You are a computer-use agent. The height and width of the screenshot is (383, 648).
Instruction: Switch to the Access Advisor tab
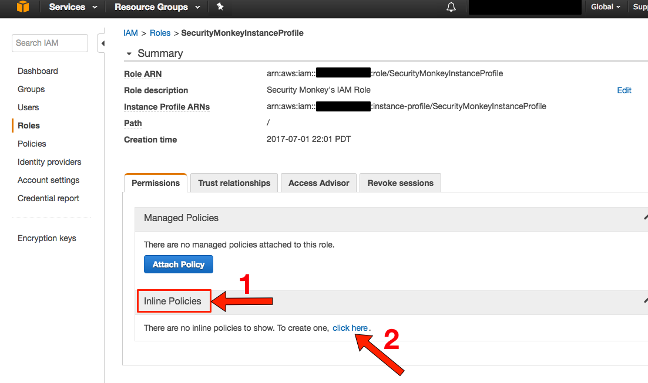pos(318,183)
